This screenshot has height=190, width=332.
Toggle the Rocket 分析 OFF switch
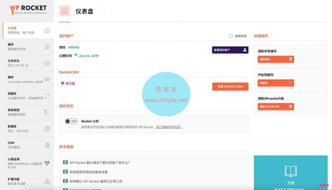pyautogui.click(x=71, y=121)
